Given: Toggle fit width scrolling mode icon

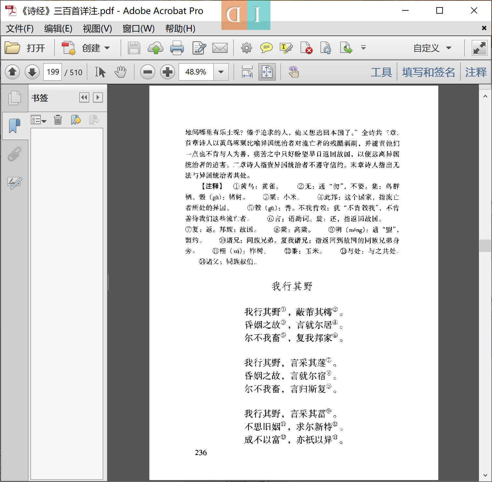Looking at the screenshot, I should click(247, 72).
